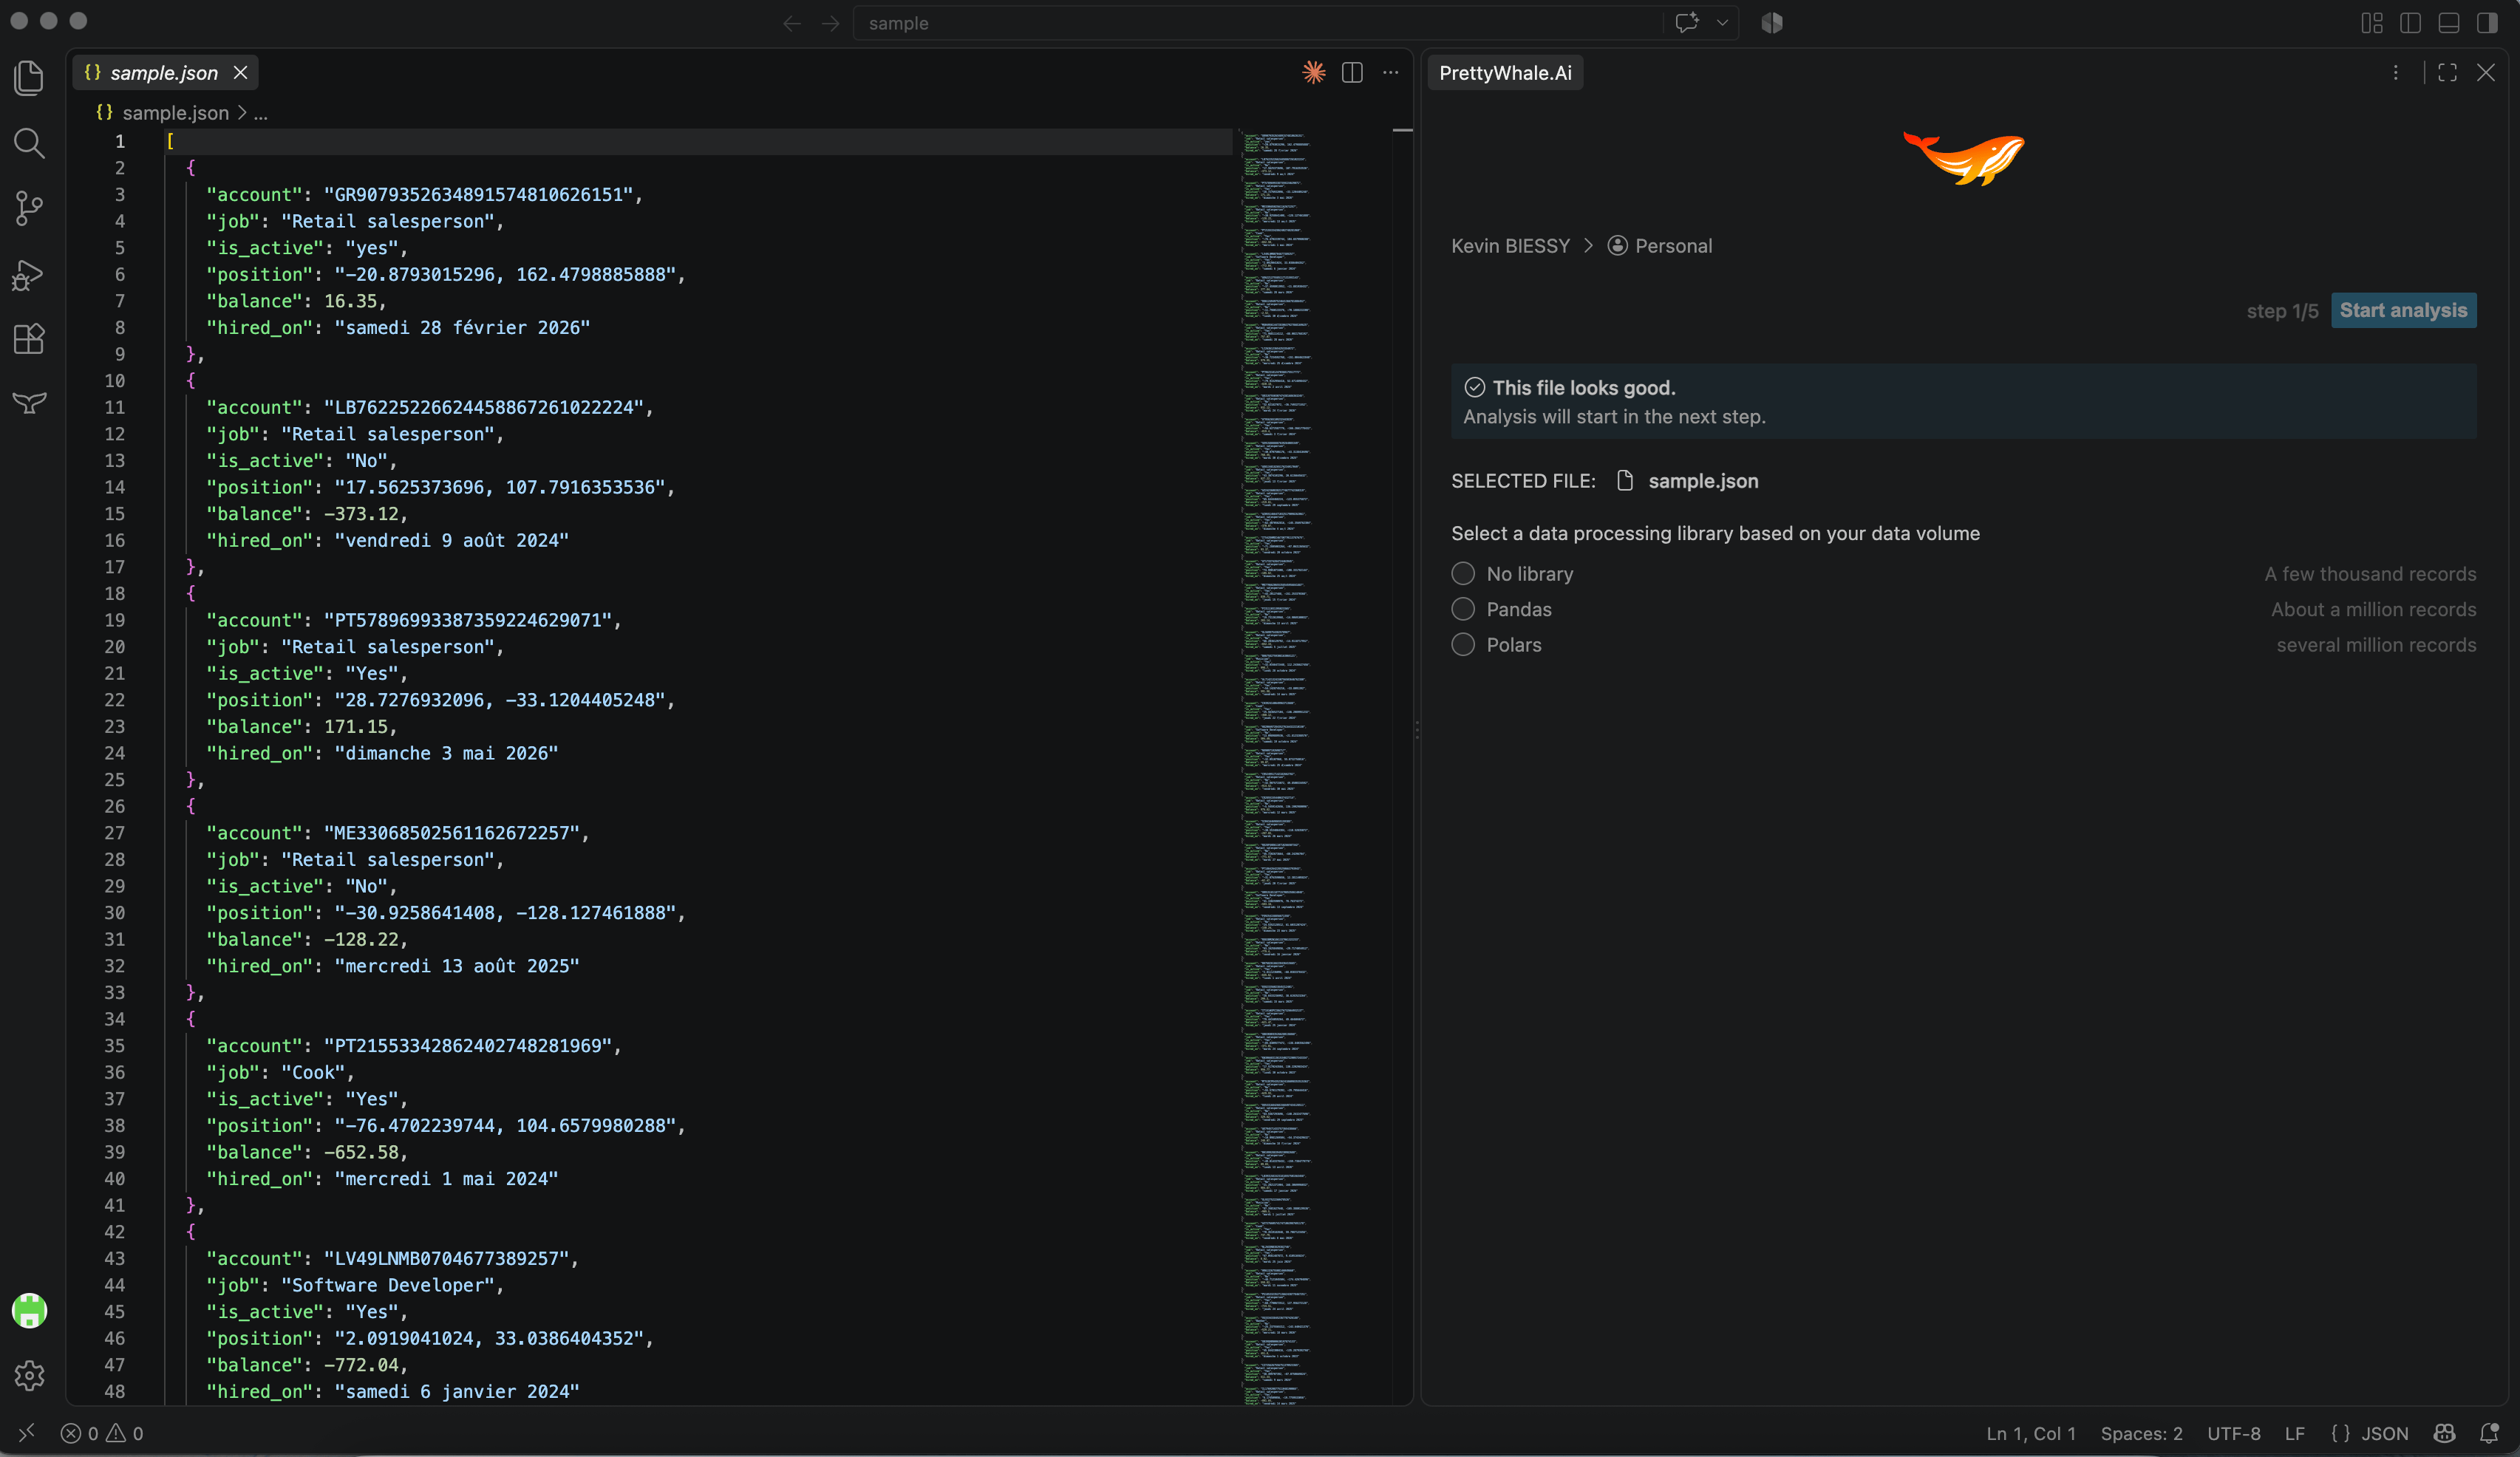Click the Start analysis button
The image size is (2520, 1457).
[2403, 310]
